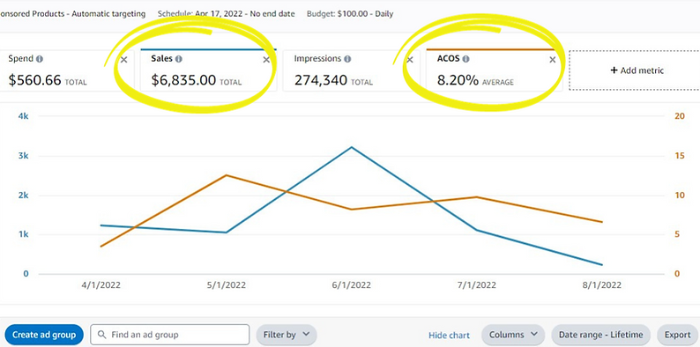Click the 5/1/2022 x-axis label
Image resolution: width=700 pixels, height=347 pixels.
[x=227, y=285]
